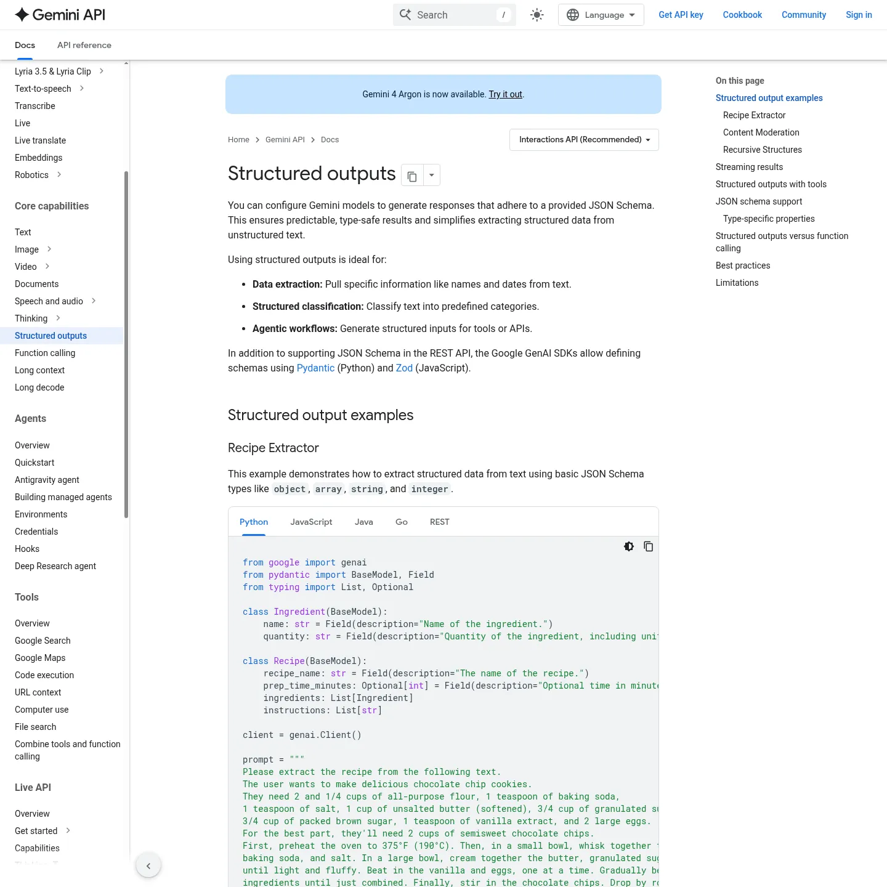Click the copy page icon beside title
Image resolution: width=887 pixels, height=887 pixels.
pyautogui.click(x=412, y=176)
